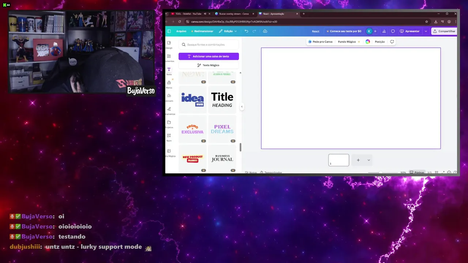Click the Posição button
This screenshot has height=263, width=468.
380,42
